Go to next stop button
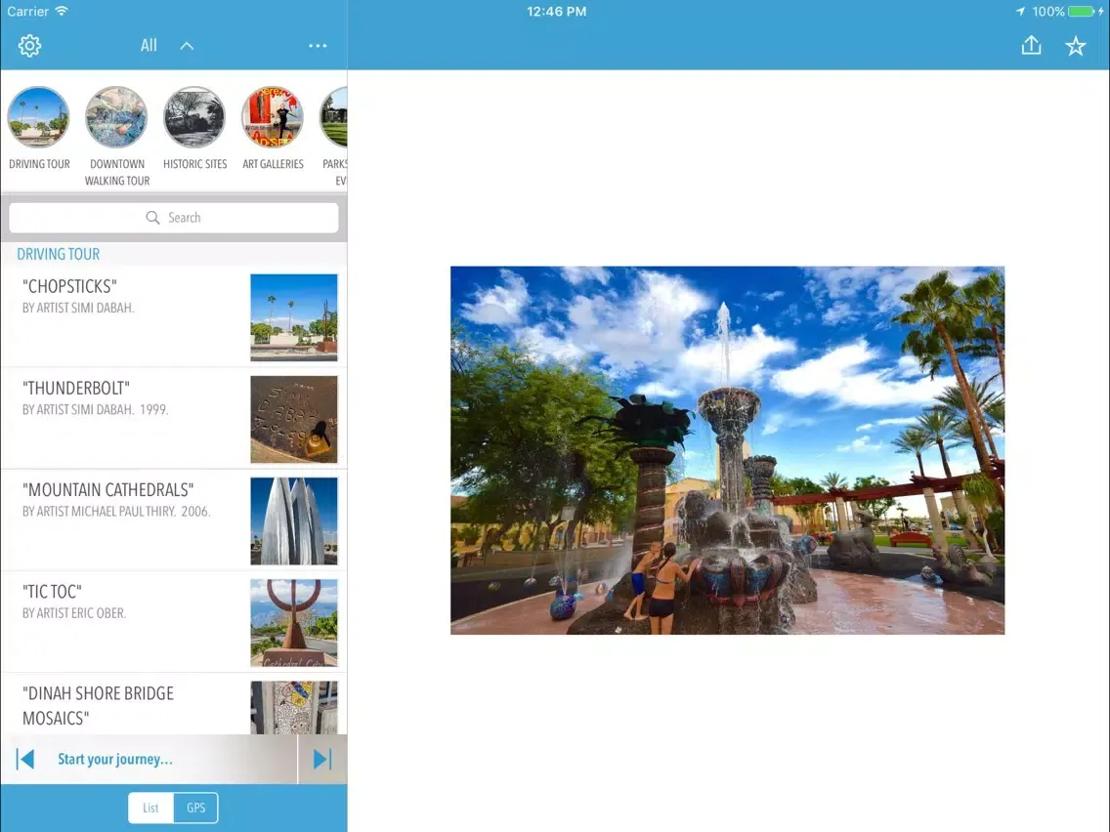Screen dimensions: 1110x832 point(322,759)
